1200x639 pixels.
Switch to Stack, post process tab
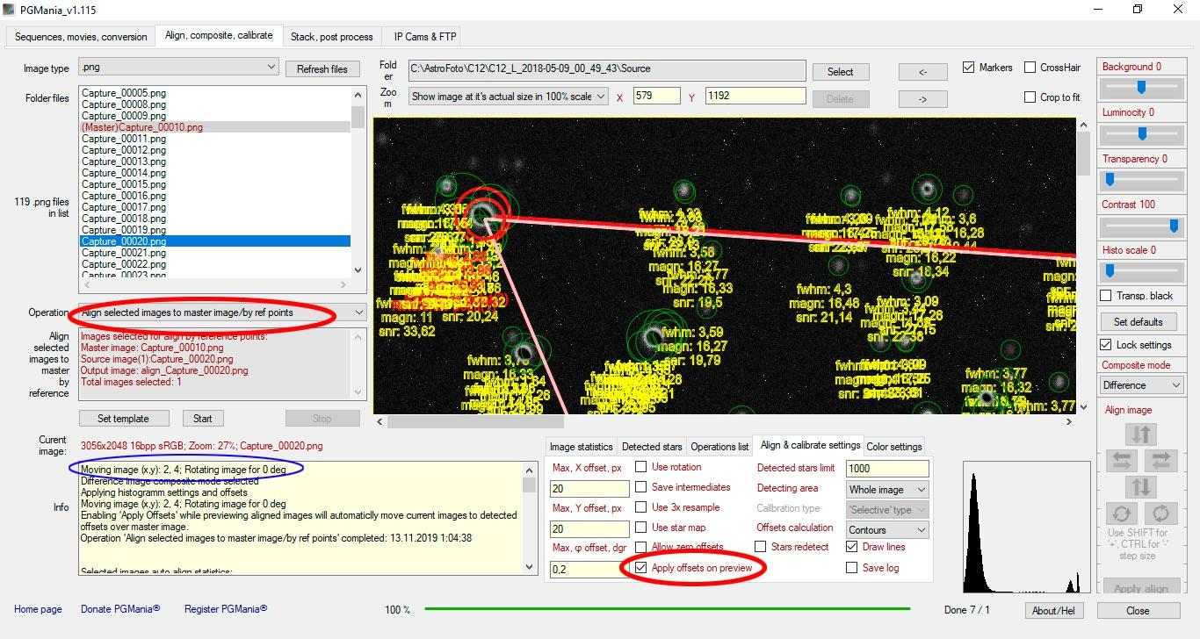pos(332,37)
